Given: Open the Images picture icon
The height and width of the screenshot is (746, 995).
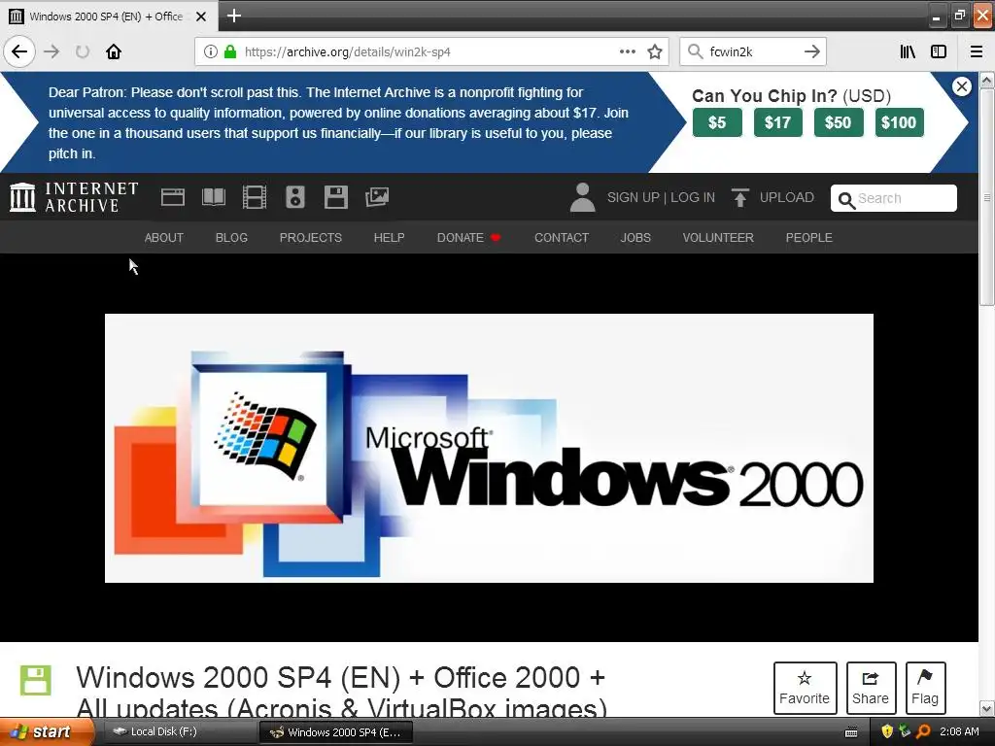Looking at the screenshot, I should pyautogui.click(x=377, y=197).
